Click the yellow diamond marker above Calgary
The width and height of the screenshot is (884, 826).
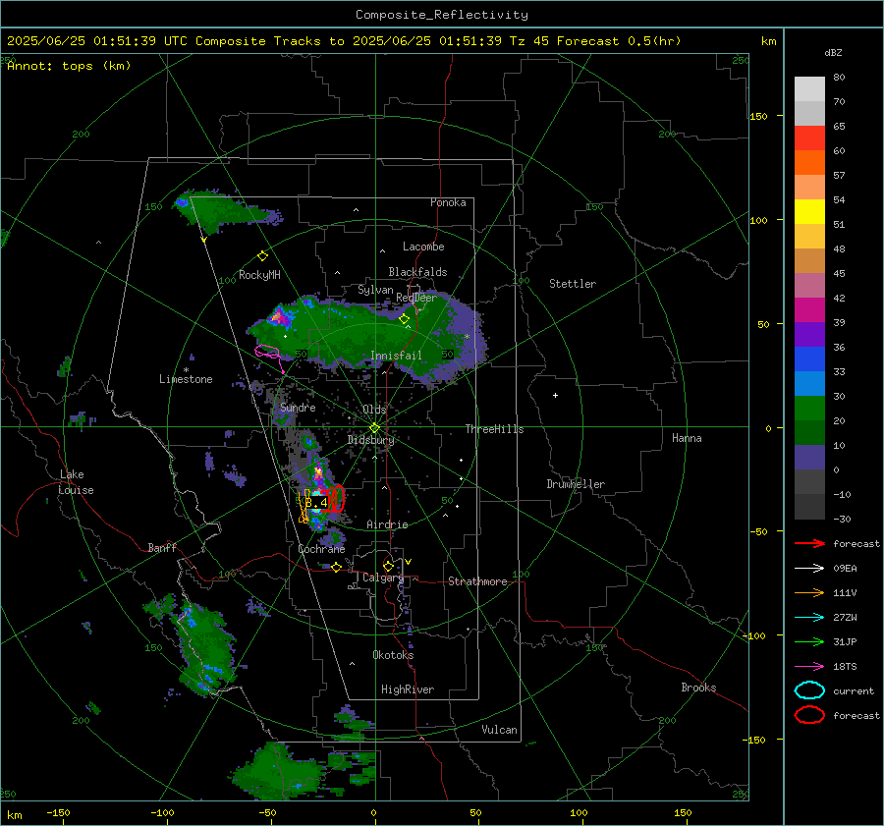pos(388,566)
